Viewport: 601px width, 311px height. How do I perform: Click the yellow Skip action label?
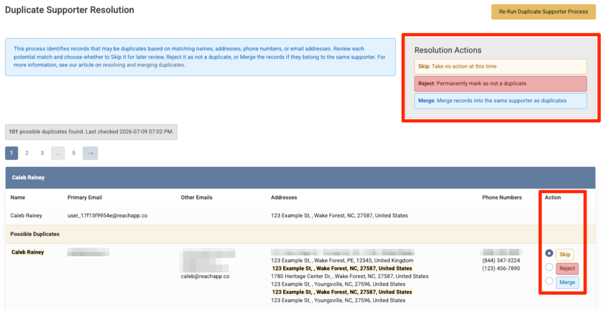click(x=565, y=254)
